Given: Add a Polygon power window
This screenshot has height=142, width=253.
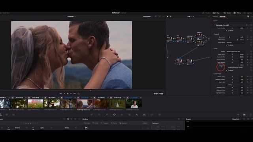Looking at the screenshot, I should pos(104,123).
